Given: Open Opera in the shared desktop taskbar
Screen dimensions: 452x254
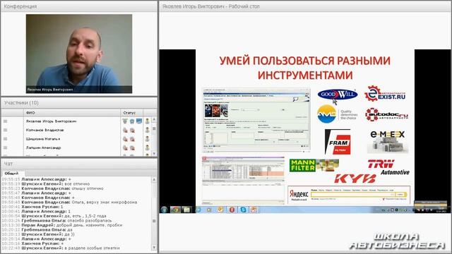Looking at the screenshot, I should click(232, 210).
